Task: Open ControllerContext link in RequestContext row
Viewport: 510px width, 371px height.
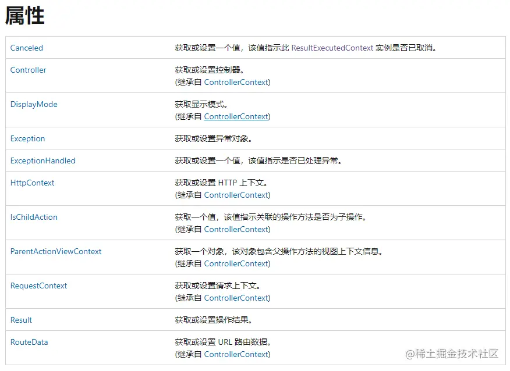Action: pyautogui.click(x=236, y=298)
